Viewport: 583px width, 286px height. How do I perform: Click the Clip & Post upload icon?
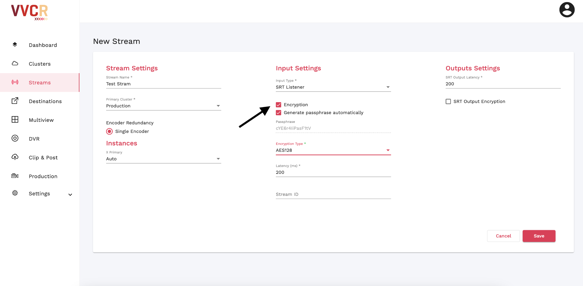coord(15,157)
